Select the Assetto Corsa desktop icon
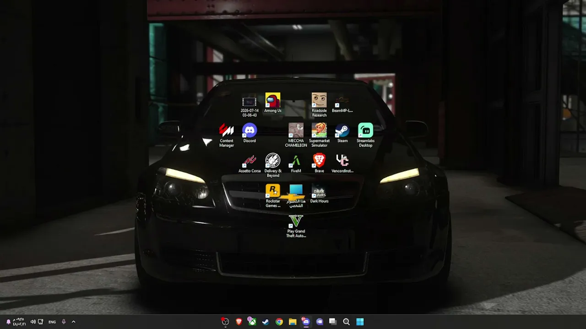 (x=250, y=163)
